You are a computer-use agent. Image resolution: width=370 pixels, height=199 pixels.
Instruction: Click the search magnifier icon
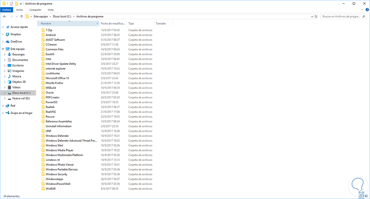coord(364,17)
